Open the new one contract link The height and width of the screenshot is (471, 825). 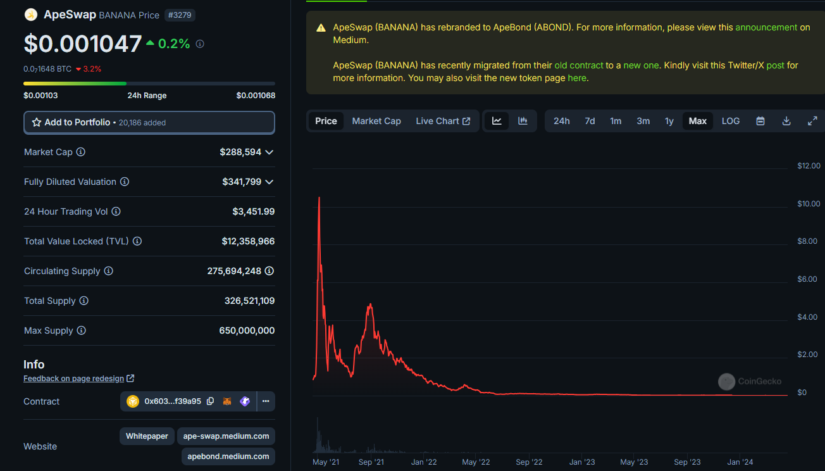641,65
